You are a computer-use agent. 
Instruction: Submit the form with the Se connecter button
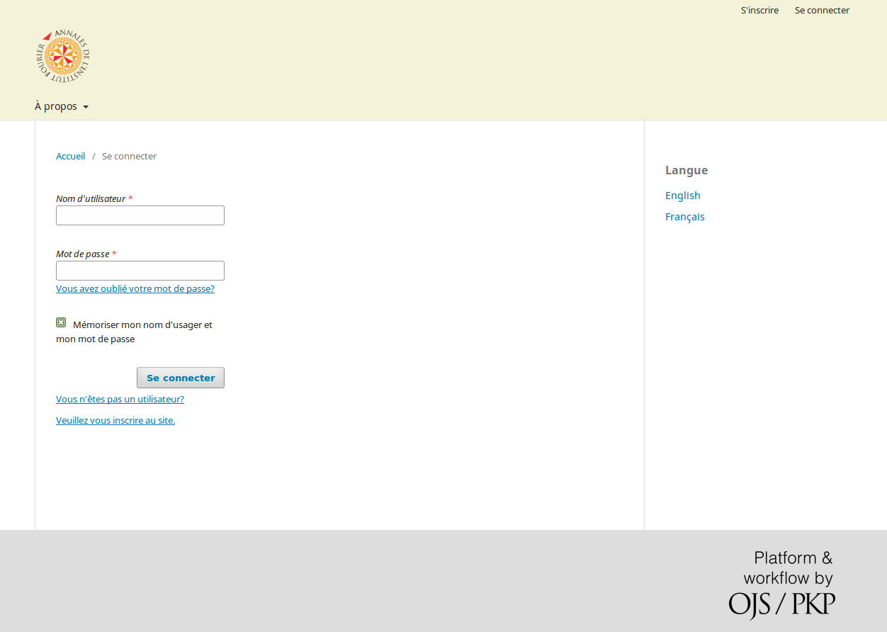(x=181, y=378)
